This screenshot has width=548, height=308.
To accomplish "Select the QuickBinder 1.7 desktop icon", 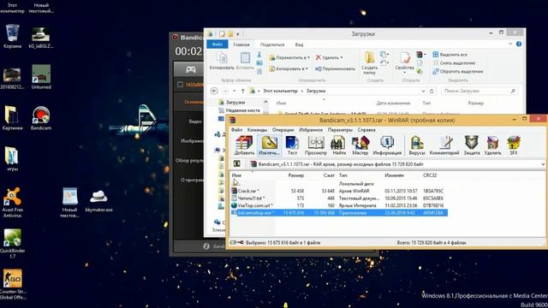I will 12,243.
